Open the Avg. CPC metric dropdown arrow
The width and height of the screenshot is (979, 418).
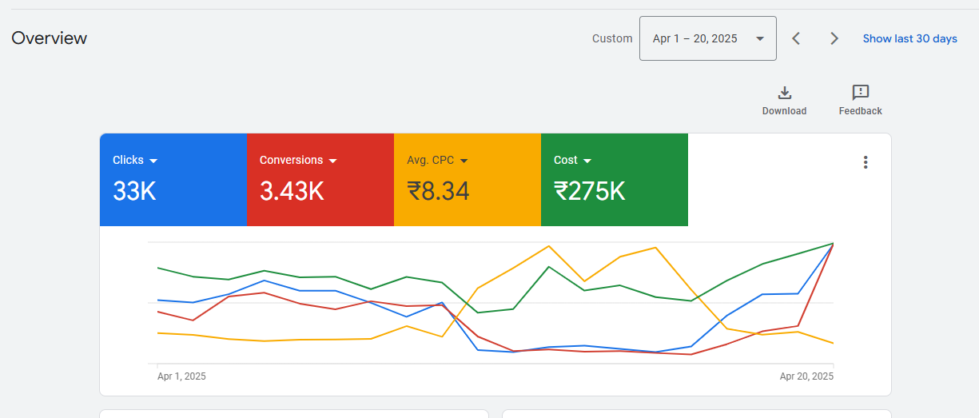pos(464,161)
